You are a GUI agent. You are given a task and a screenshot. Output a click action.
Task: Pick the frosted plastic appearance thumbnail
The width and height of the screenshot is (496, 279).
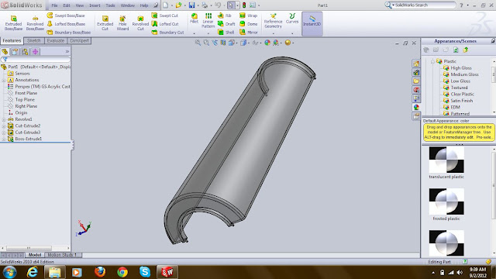click(446, 201)
